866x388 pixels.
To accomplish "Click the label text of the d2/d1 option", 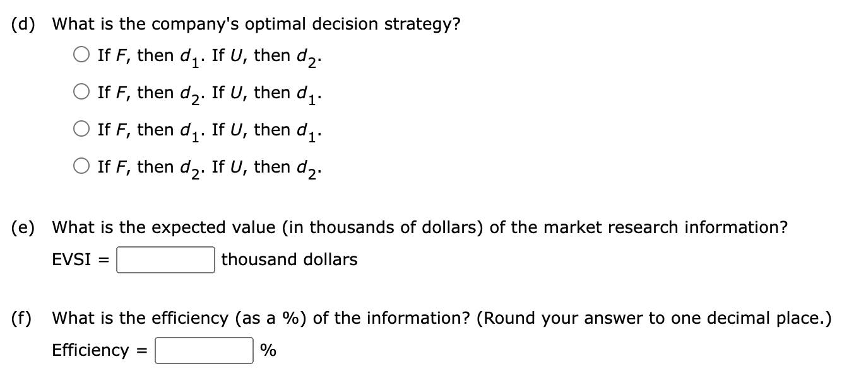I will 208,92.
